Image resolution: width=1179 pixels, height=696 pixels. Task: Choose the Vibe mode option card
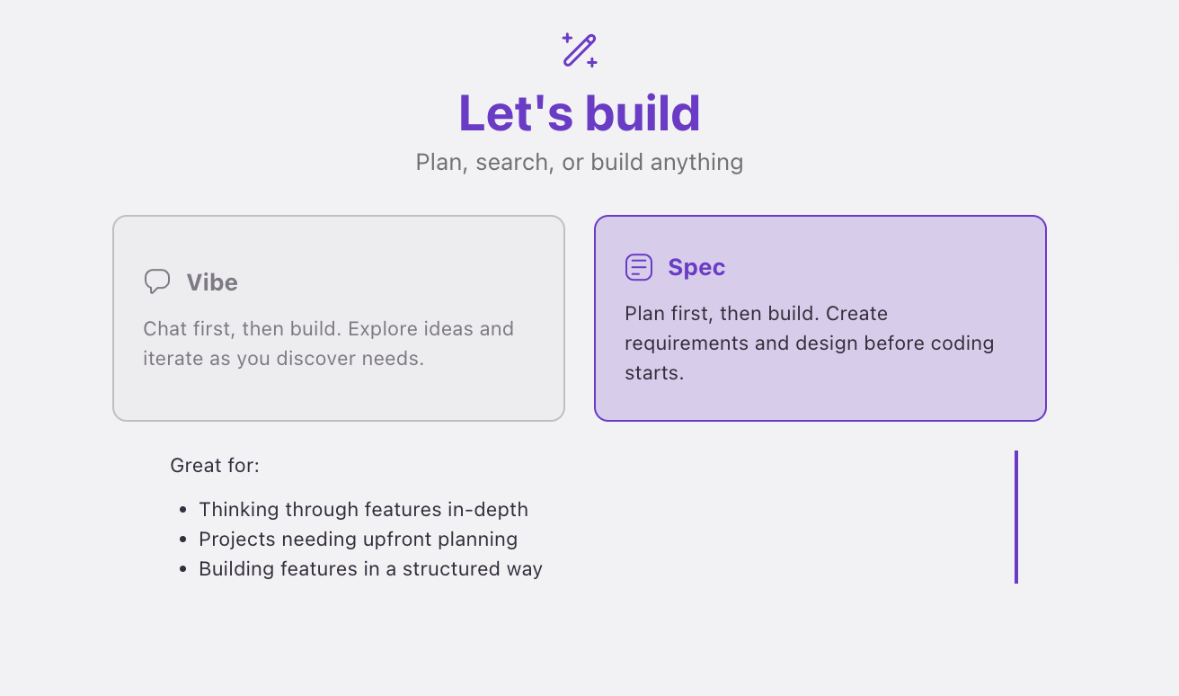339,318
